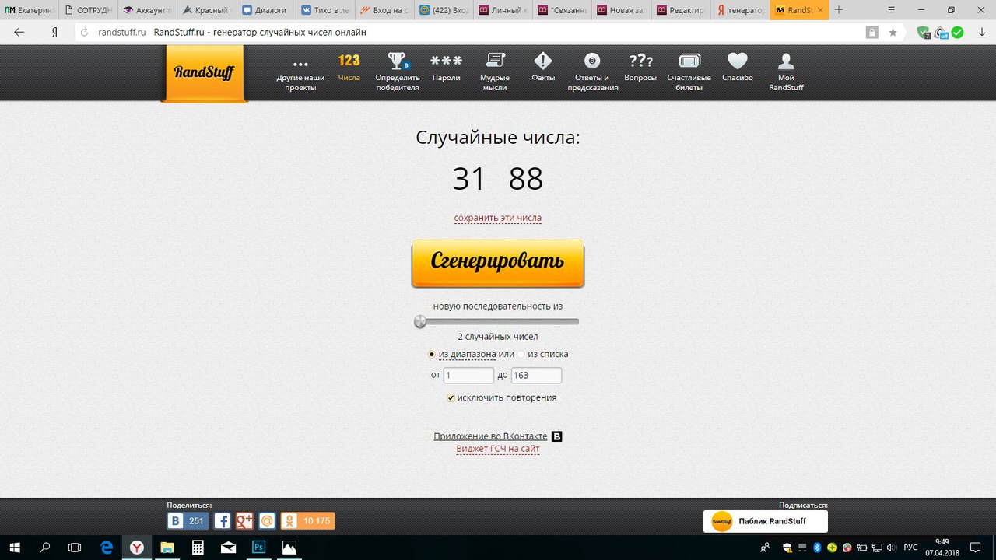
Task: Click inside the от range input field
Action: coord(467,375)
